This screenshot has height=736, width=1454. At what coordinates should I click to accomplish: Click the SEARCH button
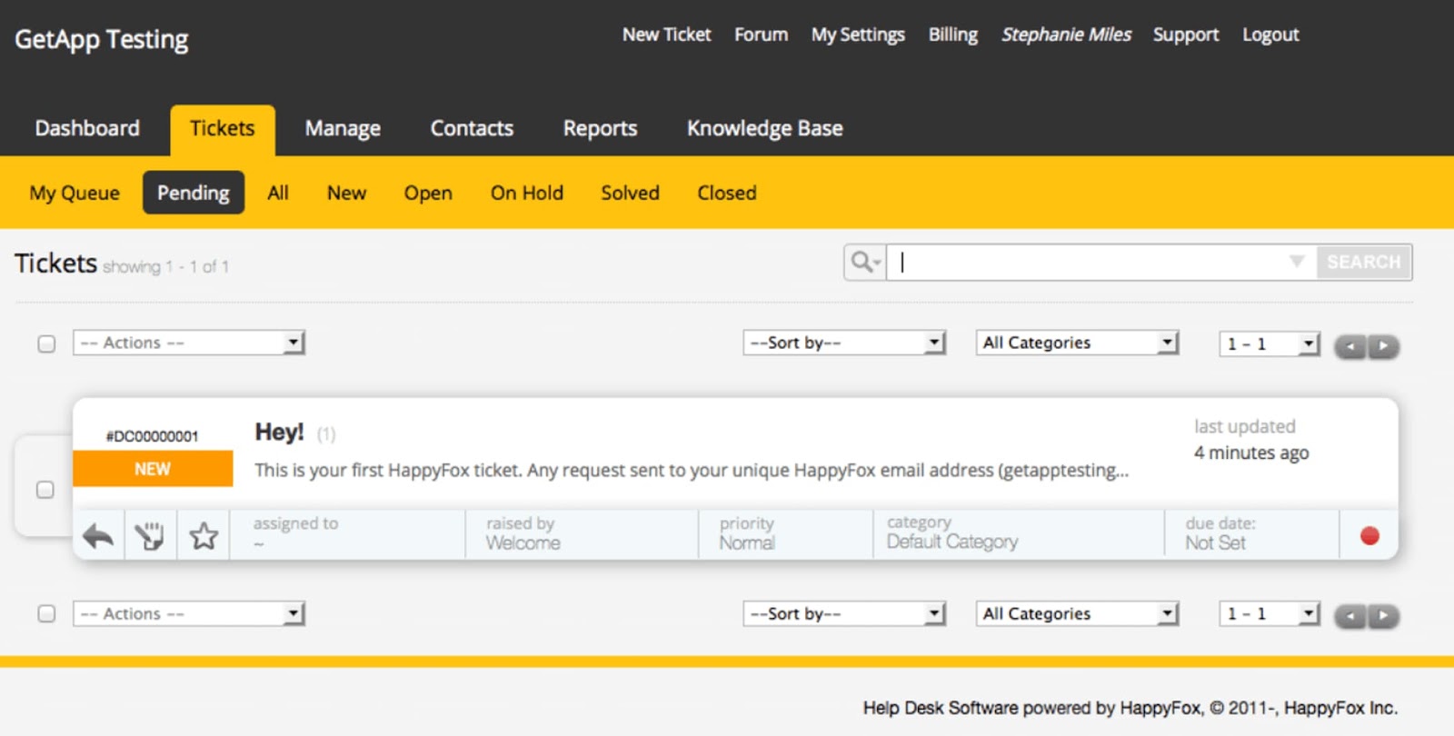tap(1363, 262)
